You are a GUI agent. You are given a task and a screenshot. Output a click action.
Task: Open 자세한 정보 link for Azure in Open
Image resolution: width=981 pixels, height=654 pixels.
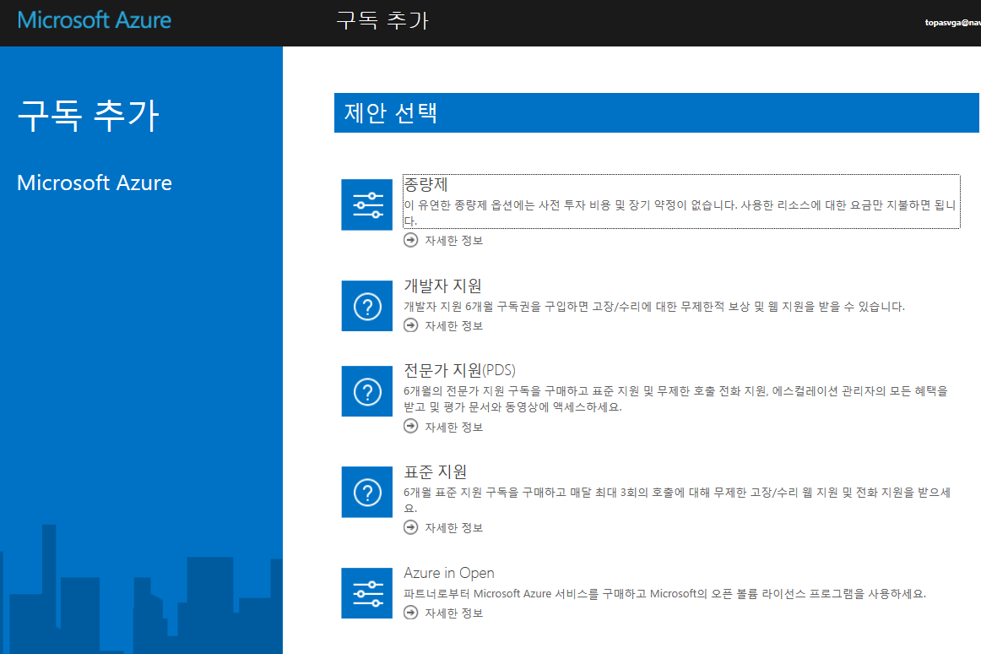pyautogui.click(x=453, y=613)
